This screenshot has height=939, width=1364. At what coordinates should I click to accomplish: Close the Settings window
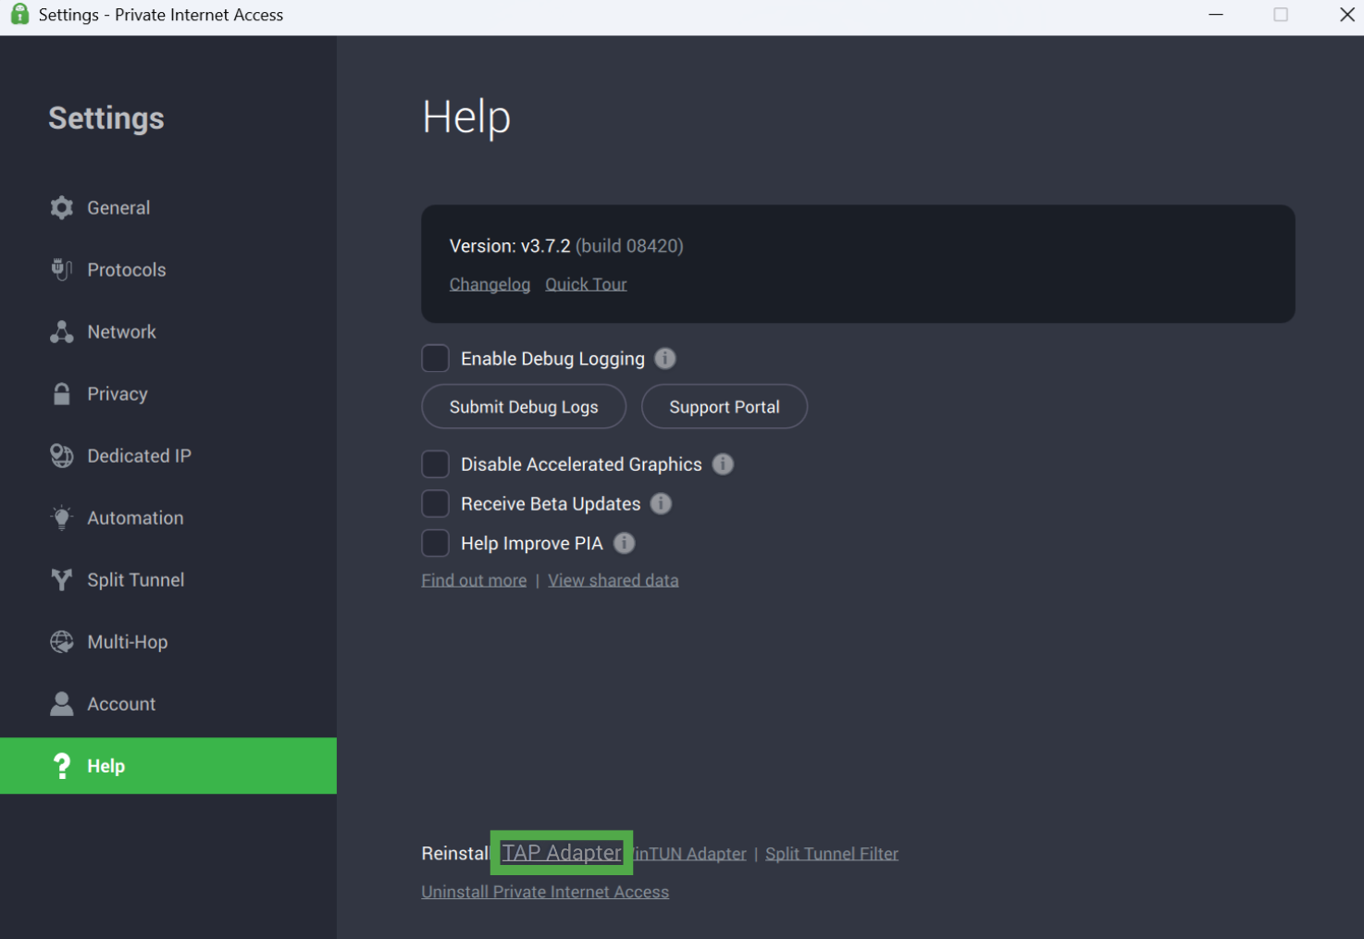coord(1347,14)
